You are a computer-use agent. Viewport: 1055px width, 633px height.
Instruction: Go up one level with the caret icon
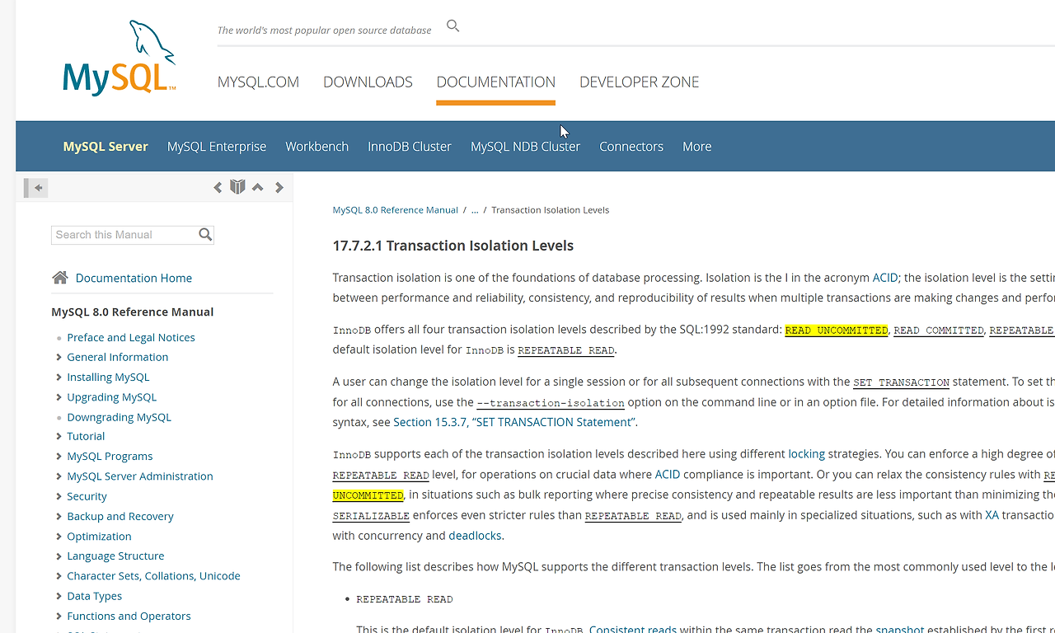[x=258, y=187]
